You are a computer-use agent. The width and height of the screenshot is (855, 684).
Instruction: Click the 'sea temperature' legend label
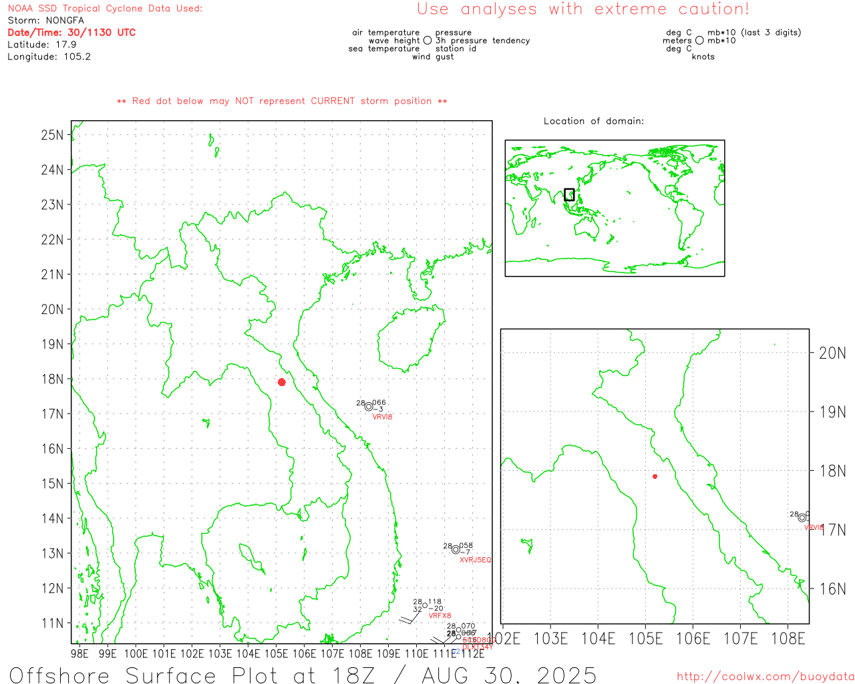[x=384, y=49]
